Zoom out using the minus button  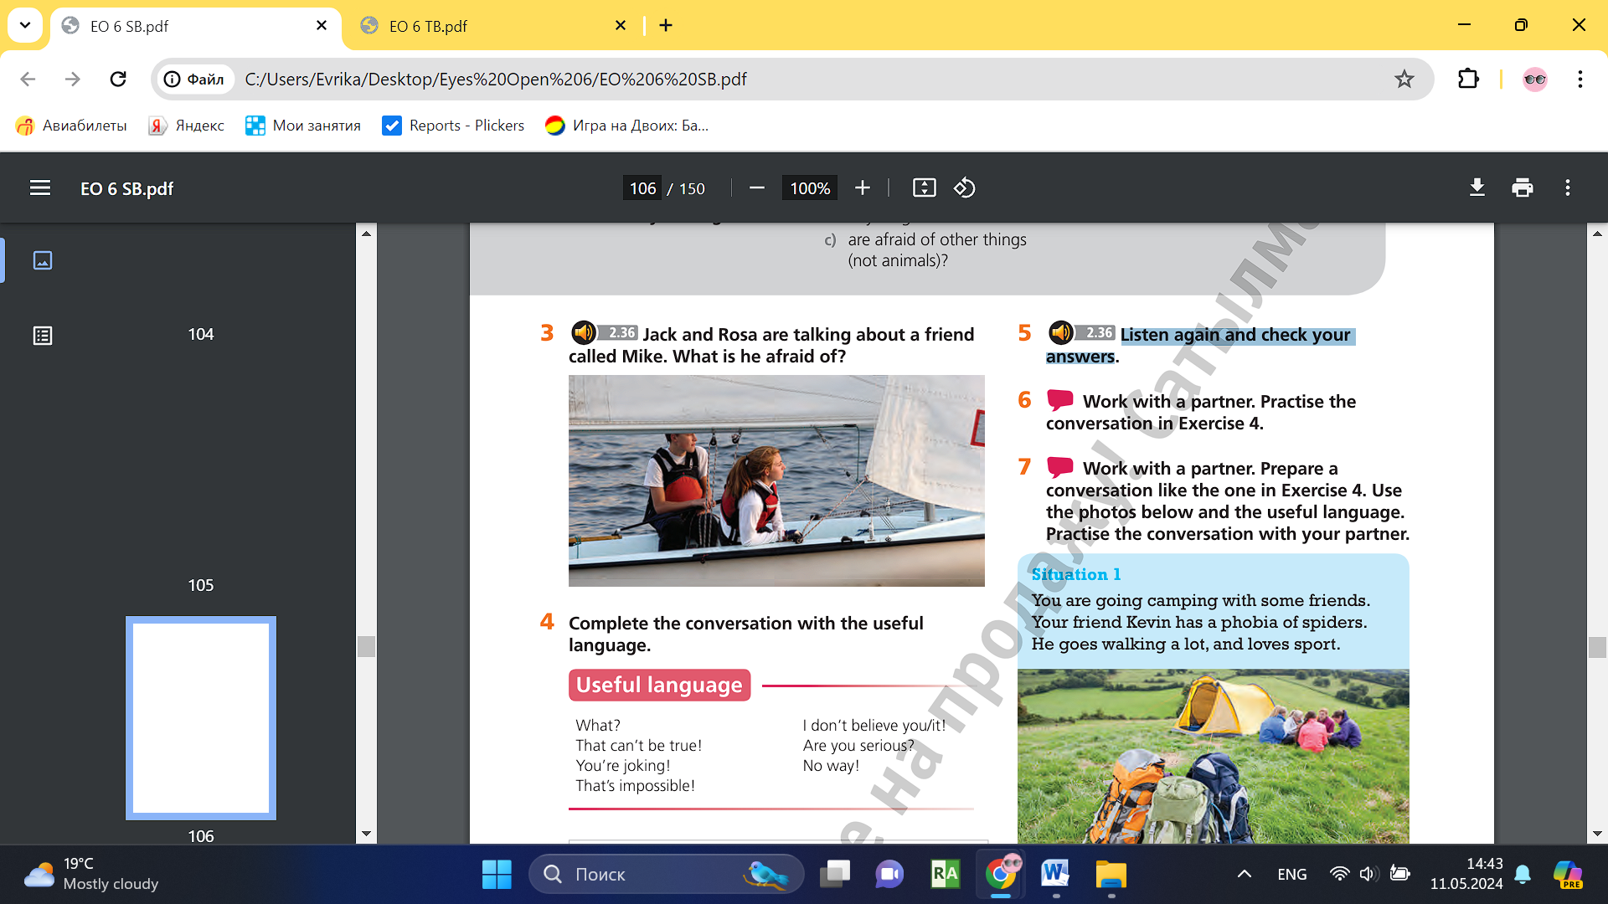pyautogui.click(x=757, y=188)
